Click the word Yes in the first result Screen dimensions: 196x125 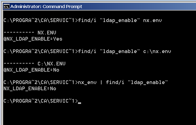coord(58,39)
